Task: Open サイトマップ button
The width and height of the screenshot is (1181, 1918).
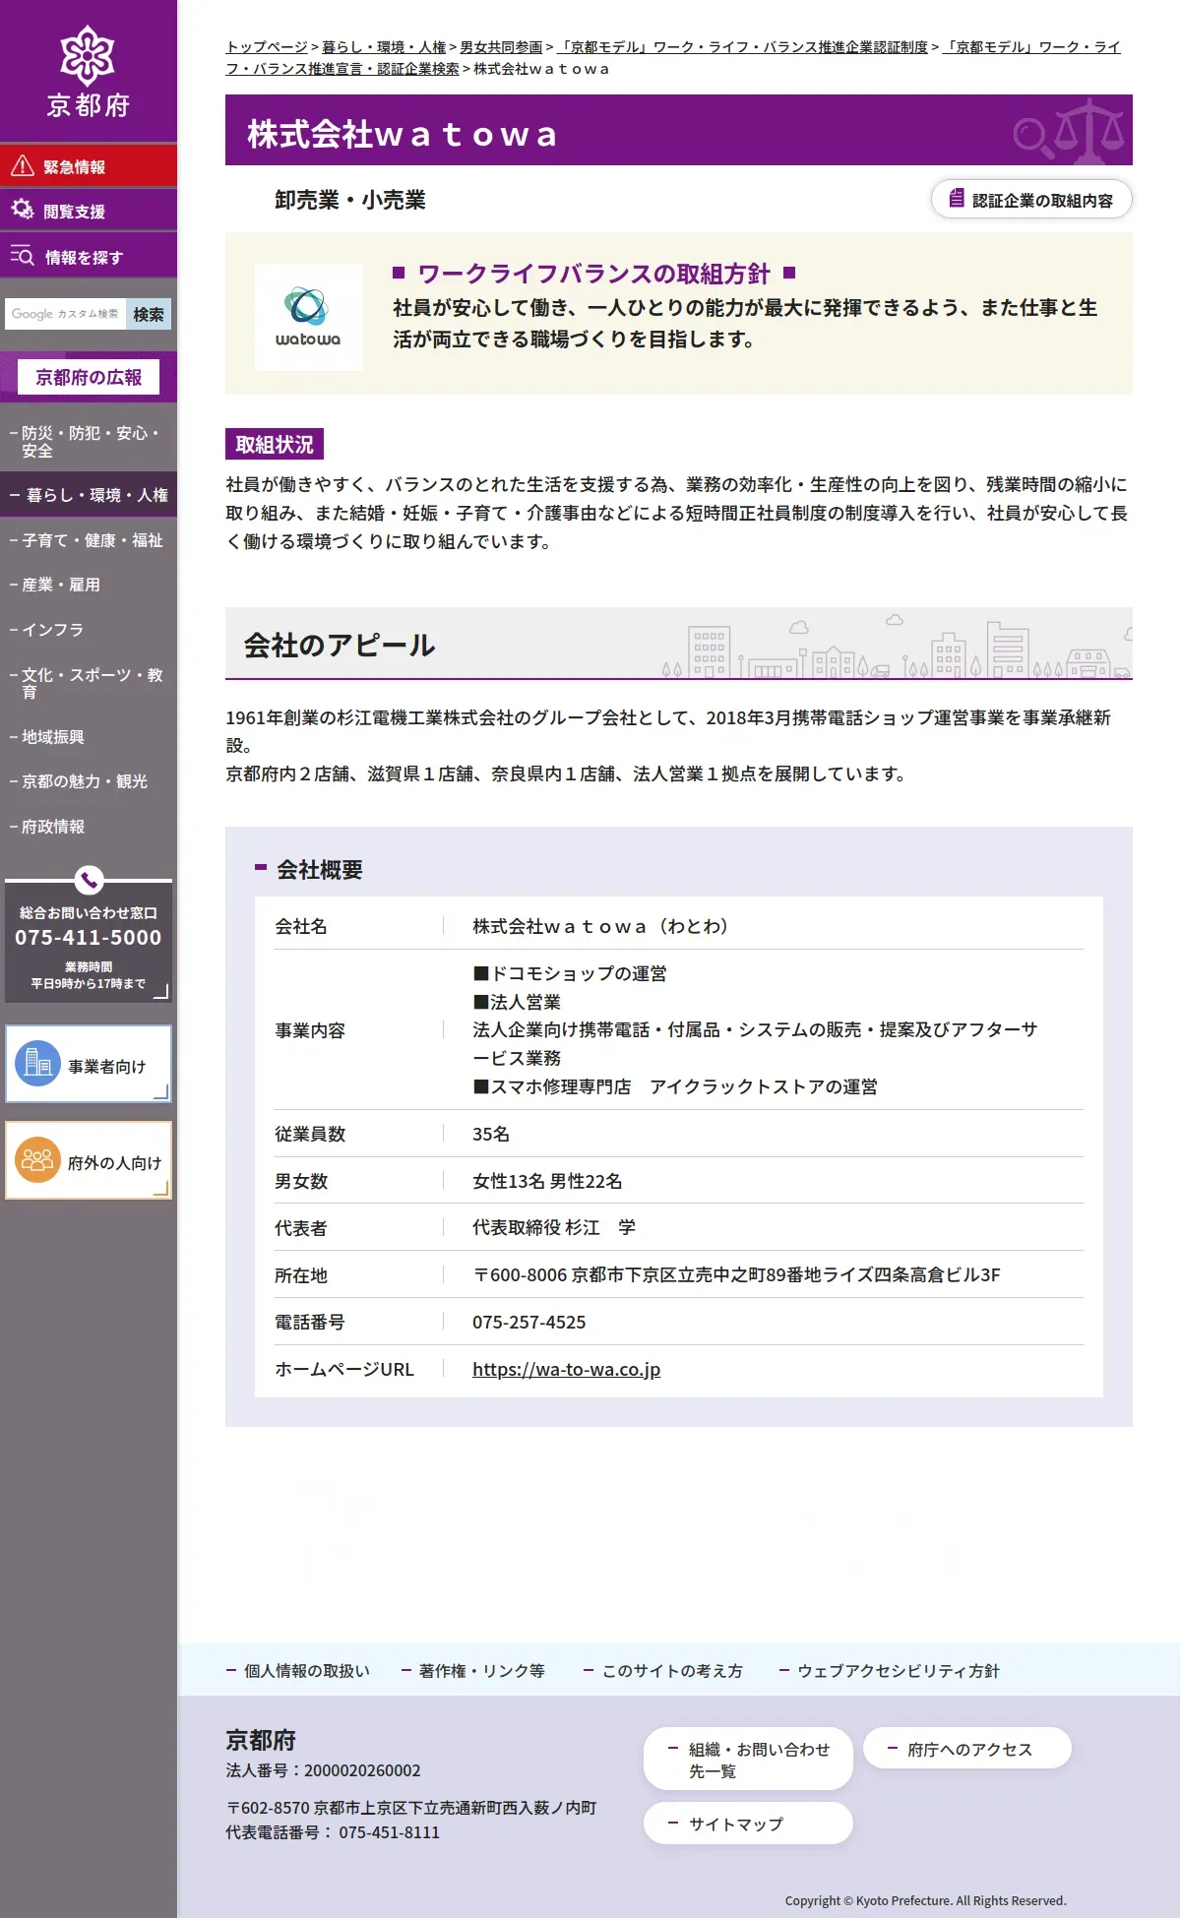Action: coord(748,1823)
